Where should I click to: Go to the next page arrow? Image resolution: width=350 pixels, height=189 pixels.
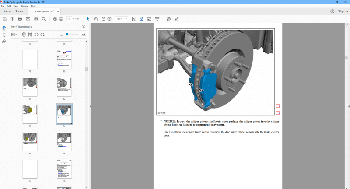click(x=61, y=19)
